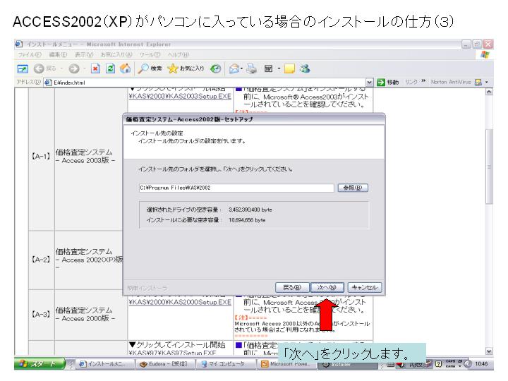Switch to Microsoft PowerPoint taskbar item

pos(286,364)
